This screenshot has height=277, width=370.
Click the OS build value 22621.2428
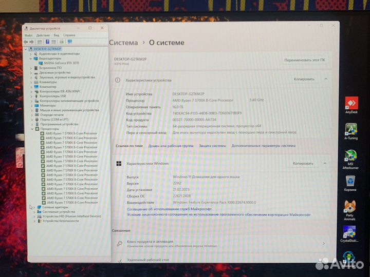click(x=182, y=196)
